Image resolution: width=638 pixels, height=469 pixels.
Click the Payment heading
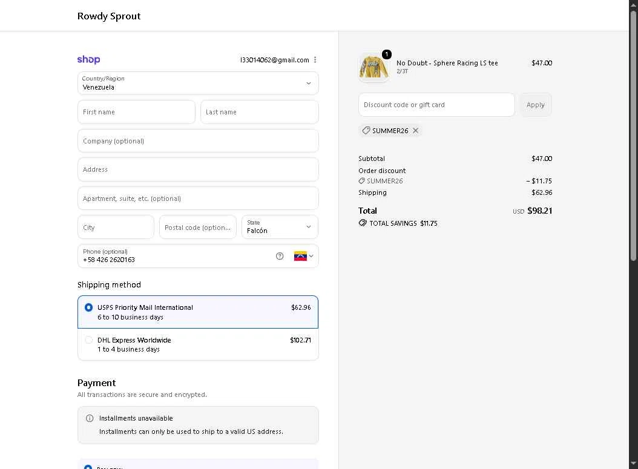tap(96, 383)
